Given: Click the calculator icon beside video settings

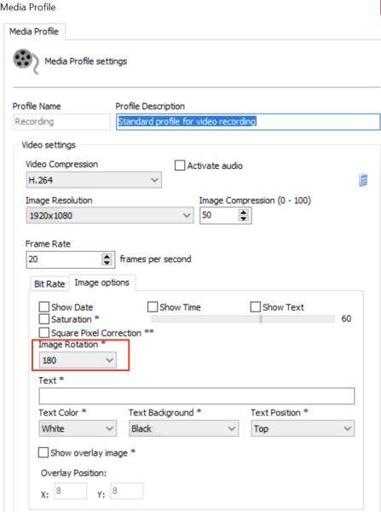Looking at the screenshot, I should click(x=363, y=180).
